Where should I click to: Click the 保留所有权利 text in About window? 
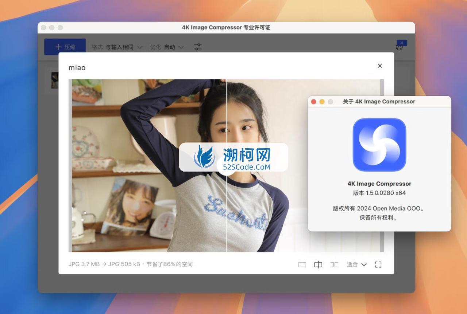tap(379, 218)
